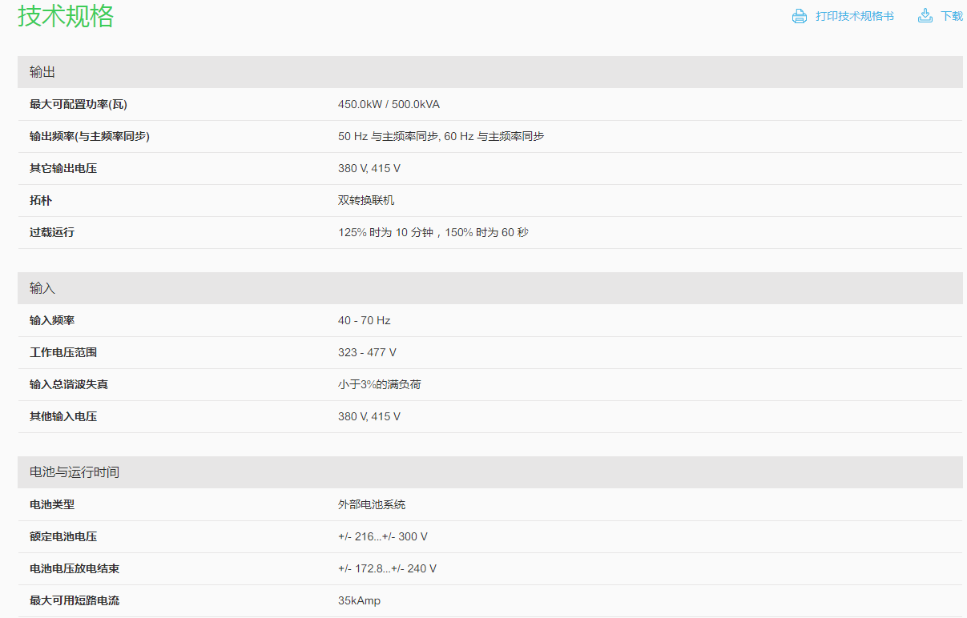
Task: Open the 打印技术规格书 link
Action: click(x=854, y=16)
